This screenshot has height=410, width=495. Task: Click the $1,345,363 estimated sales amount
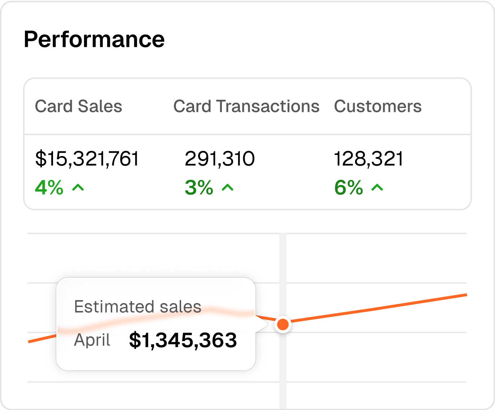[183, 340]
